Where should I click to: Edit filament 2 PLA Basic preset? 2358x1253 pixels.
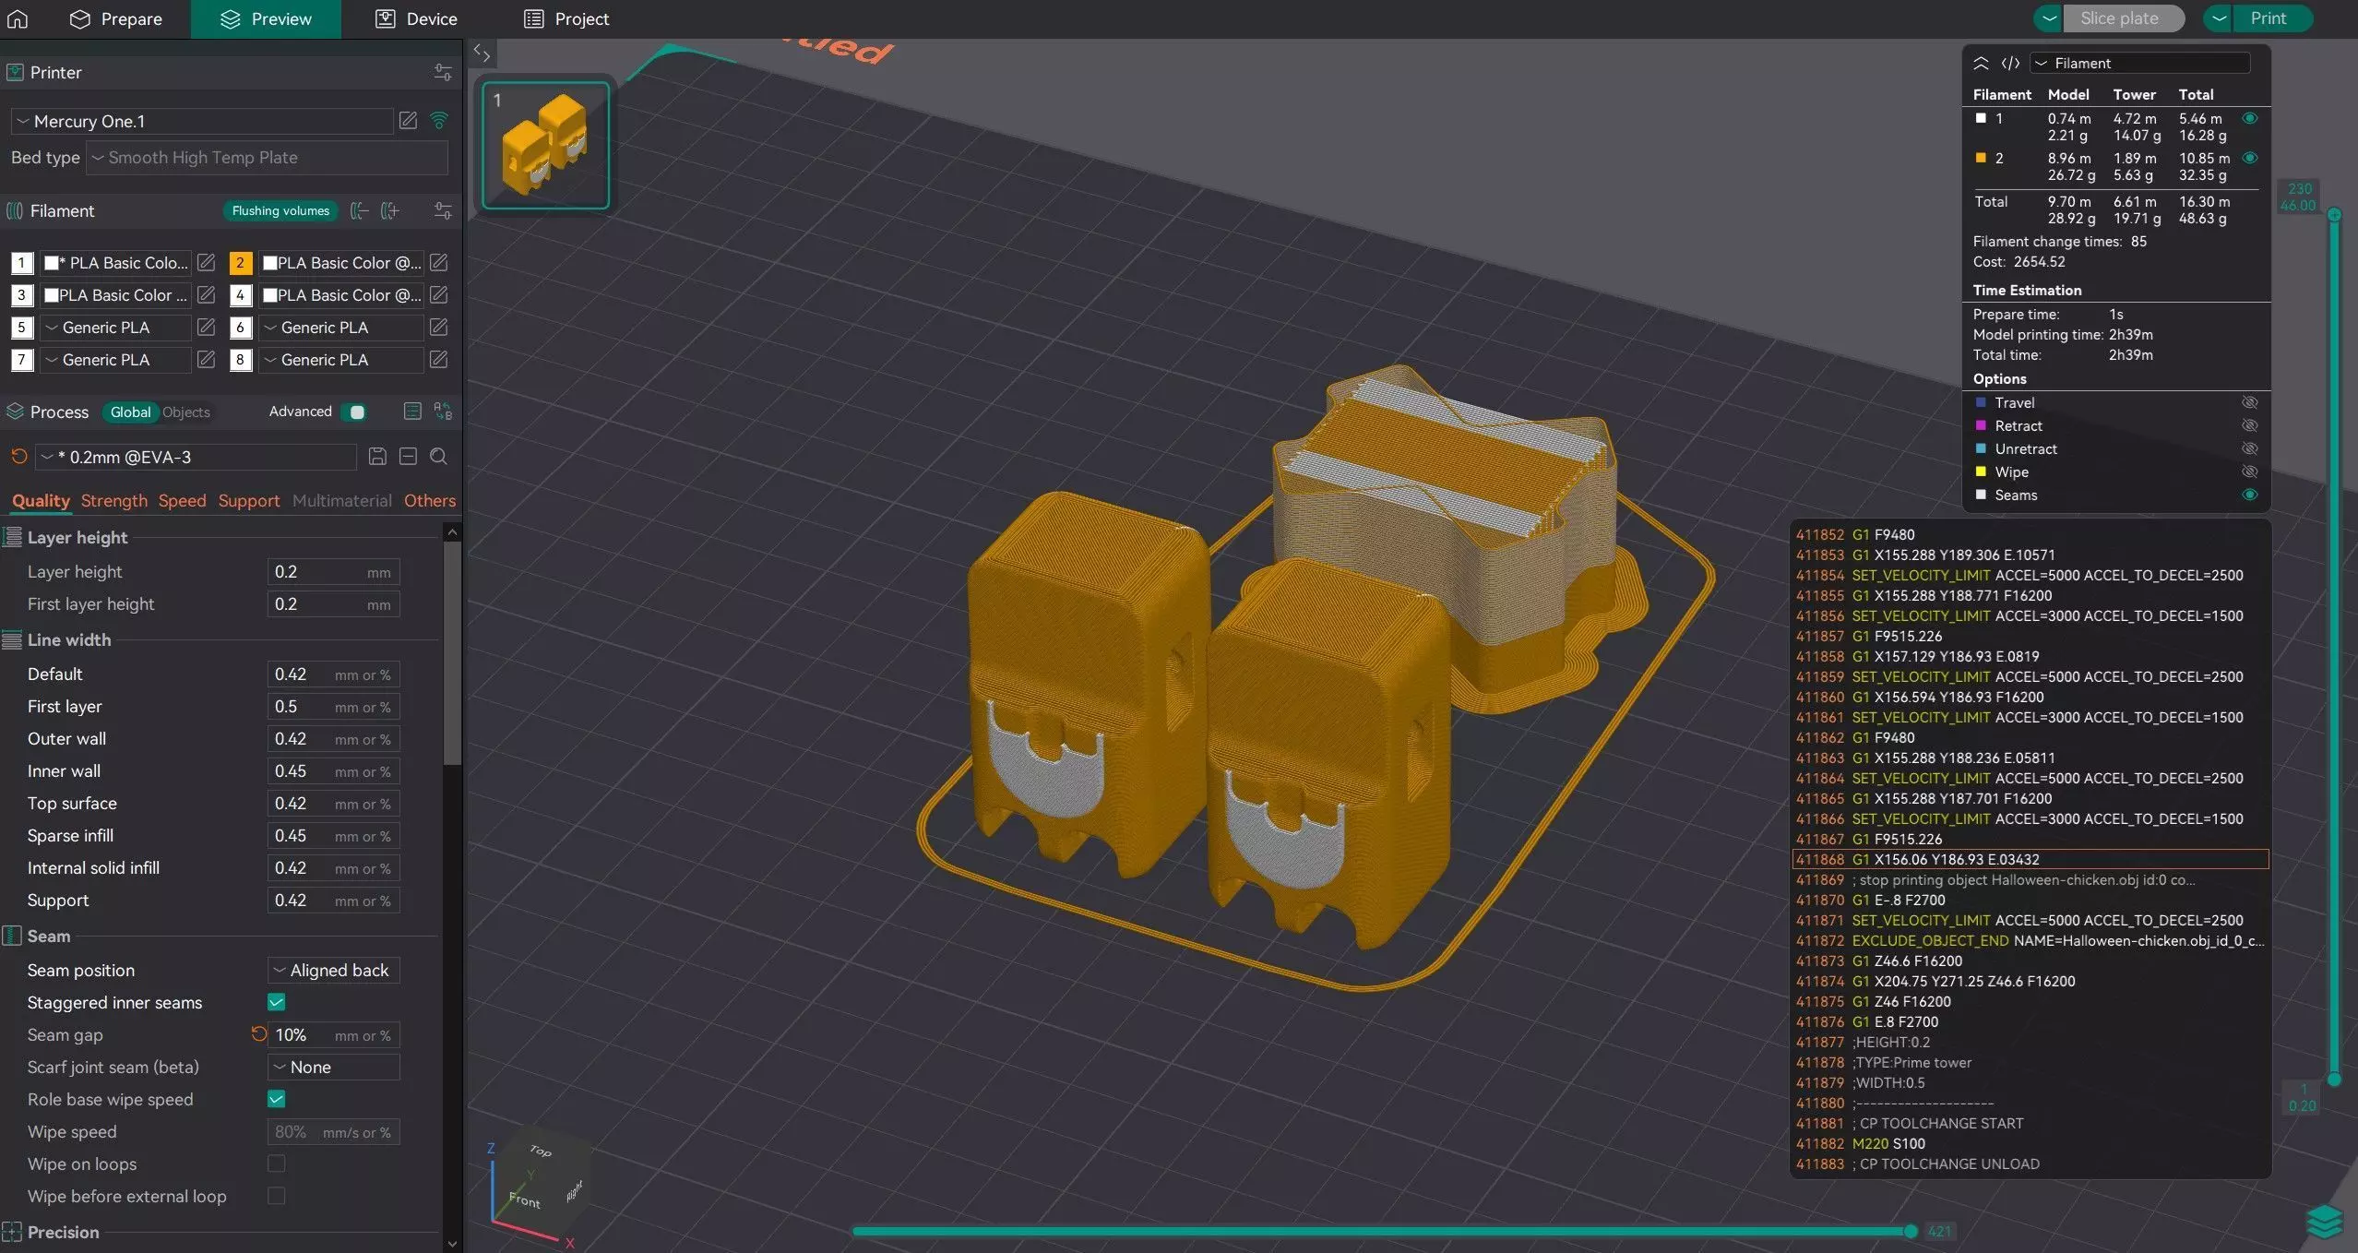point(439,263)
